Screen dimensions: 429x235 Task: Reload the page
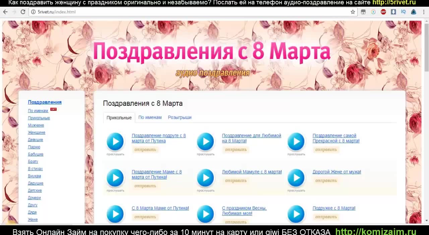point(23,12)
